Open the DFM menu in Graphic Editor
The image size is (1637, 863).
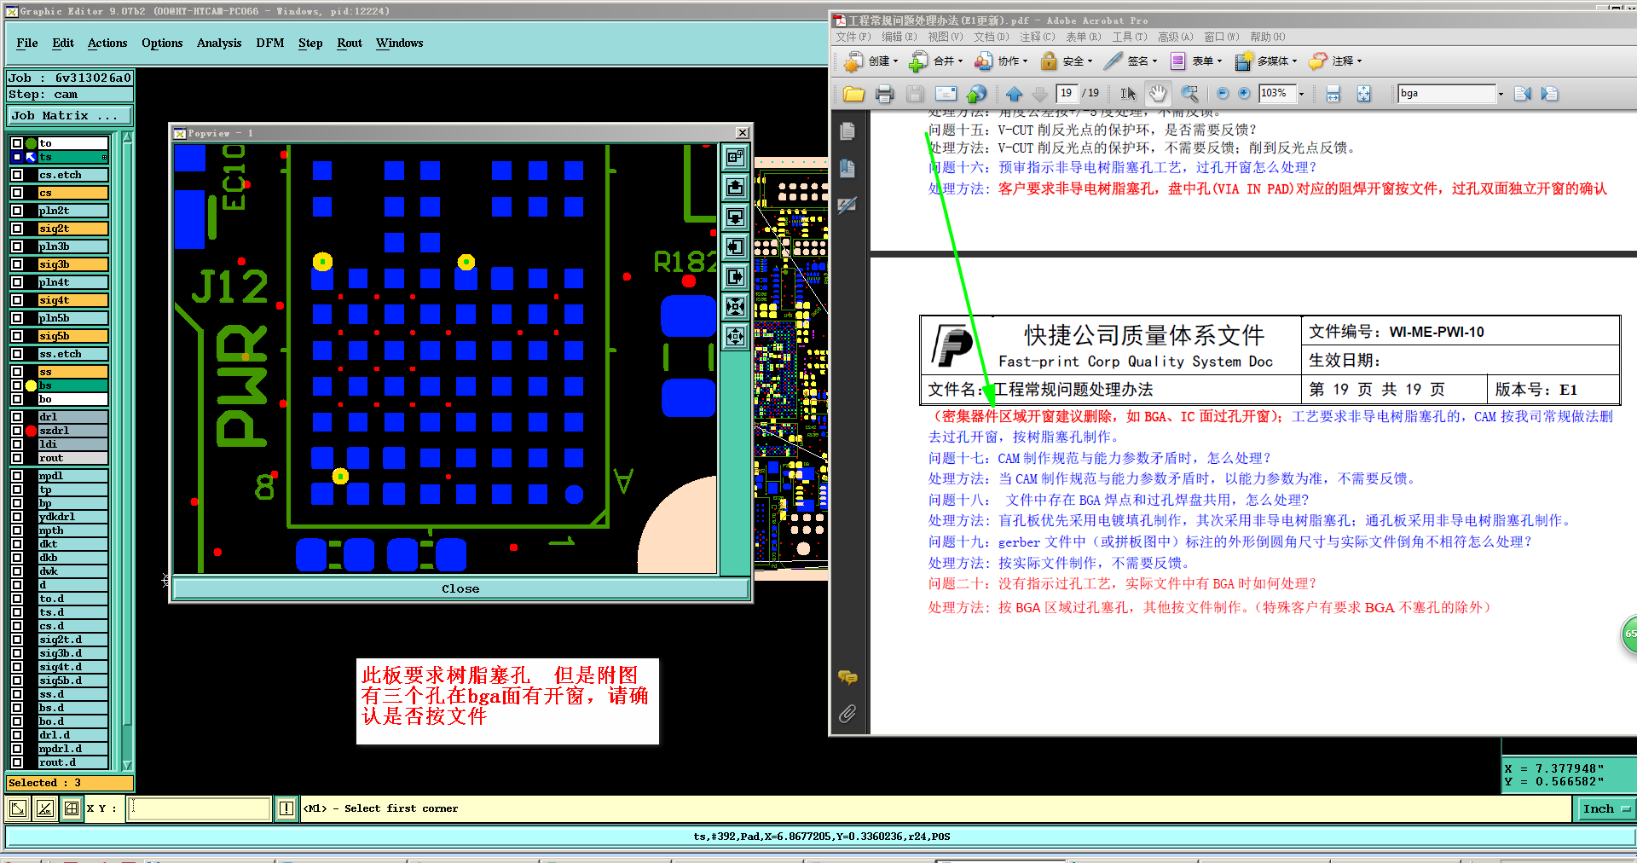pyautogui.click(x=270, y=43)
